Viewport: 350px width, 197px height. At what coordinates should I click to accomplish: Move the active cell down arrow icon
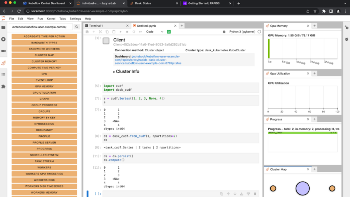(235, 194)
